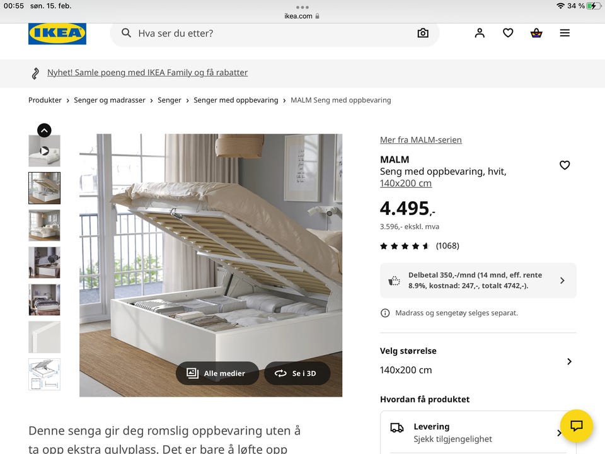Image resolution: width=605 pixels, height=454 pixels.
Task: Tap the search magnifier icon
Action: click(x=126, y=33)
